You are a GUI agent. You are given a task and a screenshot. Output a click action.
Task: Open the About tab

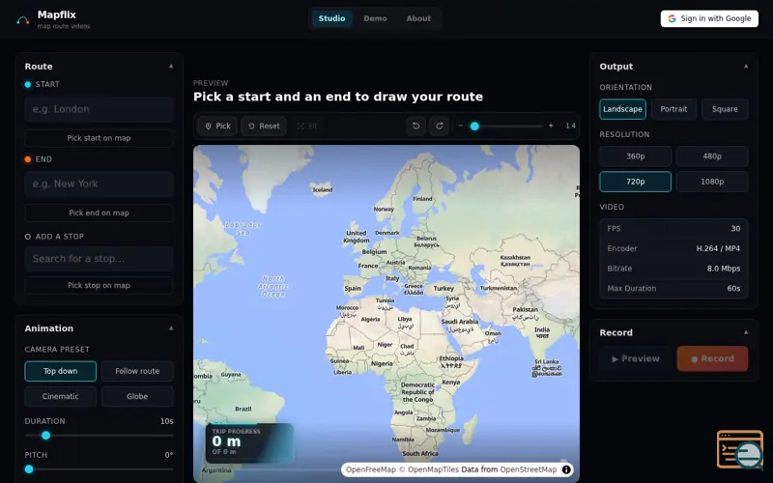418,18
